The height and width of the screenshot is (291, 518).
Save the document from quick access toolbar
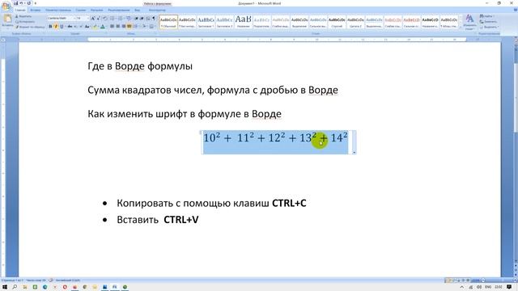pyautogui.click(x=15, y=3)
